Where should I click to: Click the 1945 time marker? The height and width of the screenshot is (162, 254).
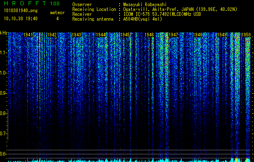tap(125, 35)
